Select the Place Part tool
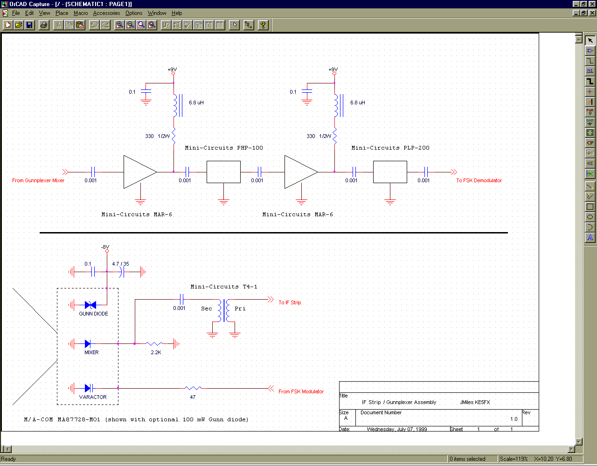597x466 pixels. pos(590,50)
